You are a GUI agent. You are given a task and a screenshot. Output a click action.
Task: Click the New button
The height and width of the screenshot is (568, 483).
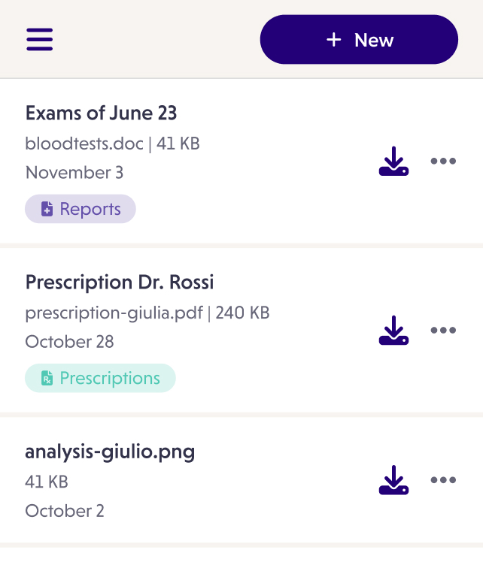[x=359, y=40]
